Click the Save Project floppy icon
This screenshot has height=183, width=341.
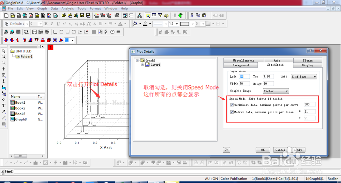[82, 15]
